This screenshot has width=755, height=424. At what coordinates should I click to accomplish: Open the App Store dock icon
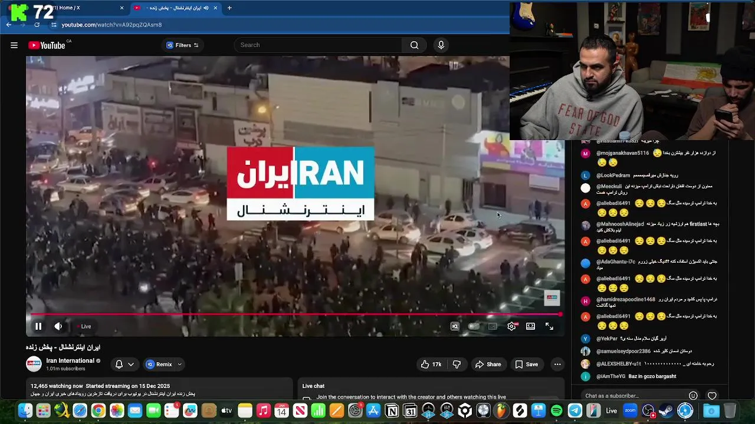[373, 411]
